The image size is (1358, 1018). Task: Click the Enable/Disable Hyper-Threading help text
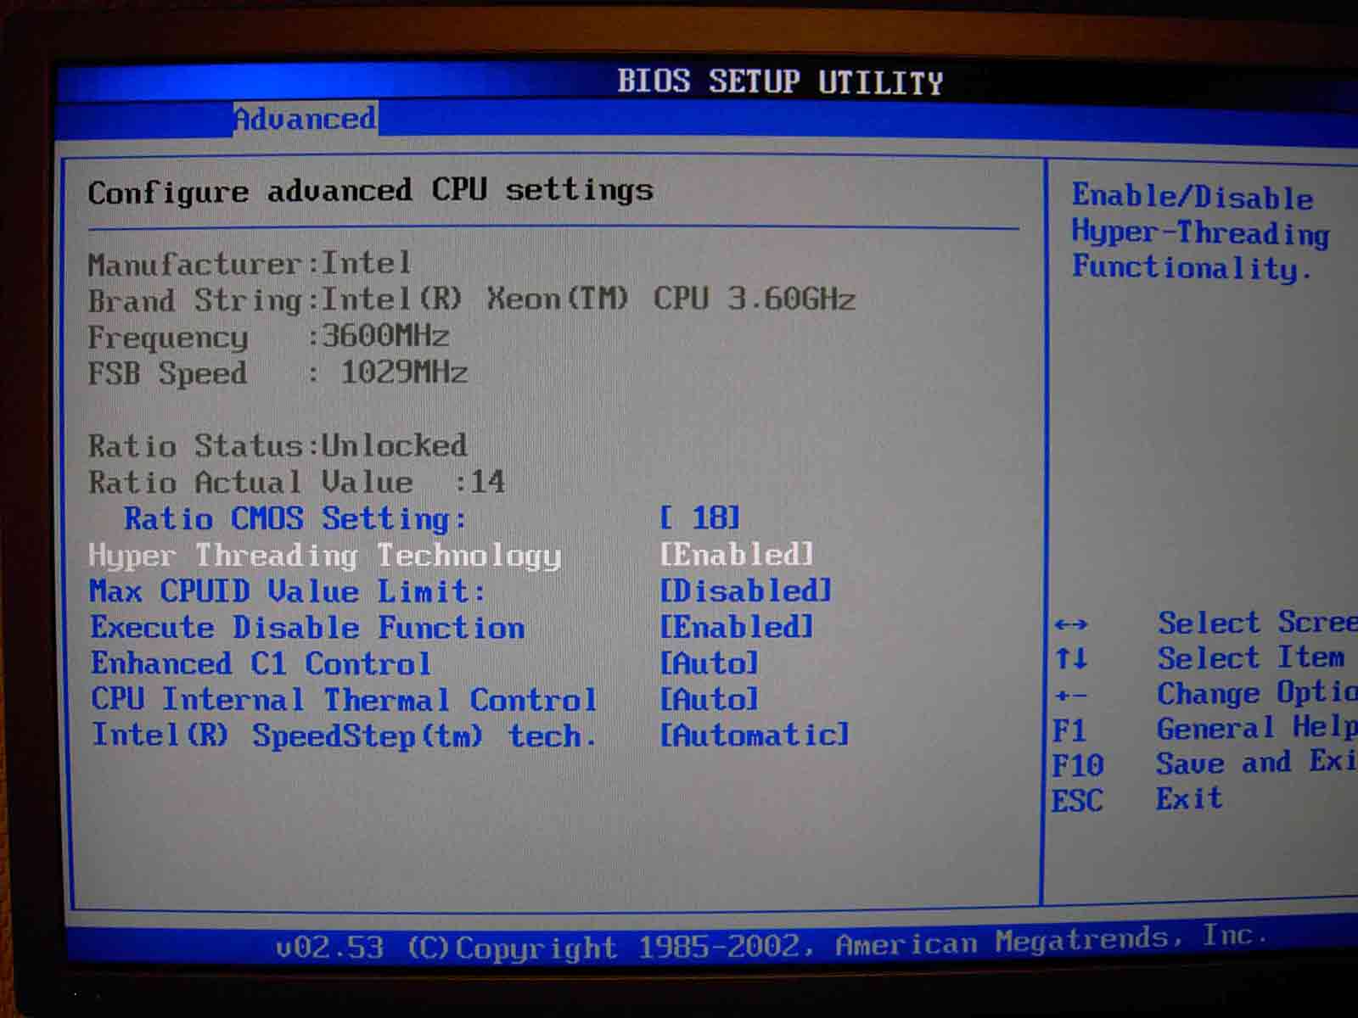1200,232
